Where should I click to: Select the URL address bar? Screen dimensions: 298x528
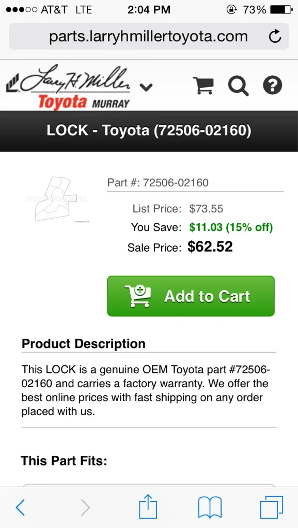149,37
